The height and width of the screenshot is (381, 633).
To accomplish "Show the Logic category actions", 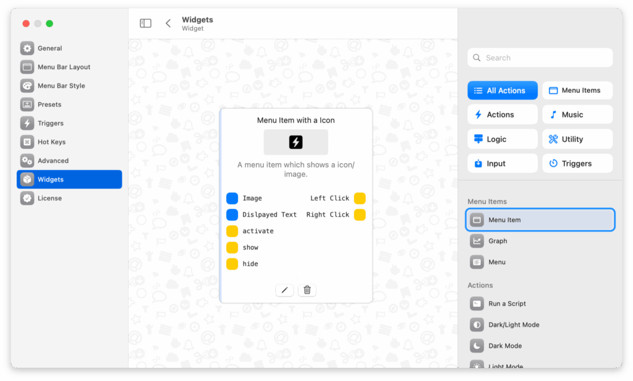I will pyautogui.click(x=502, y=139).
